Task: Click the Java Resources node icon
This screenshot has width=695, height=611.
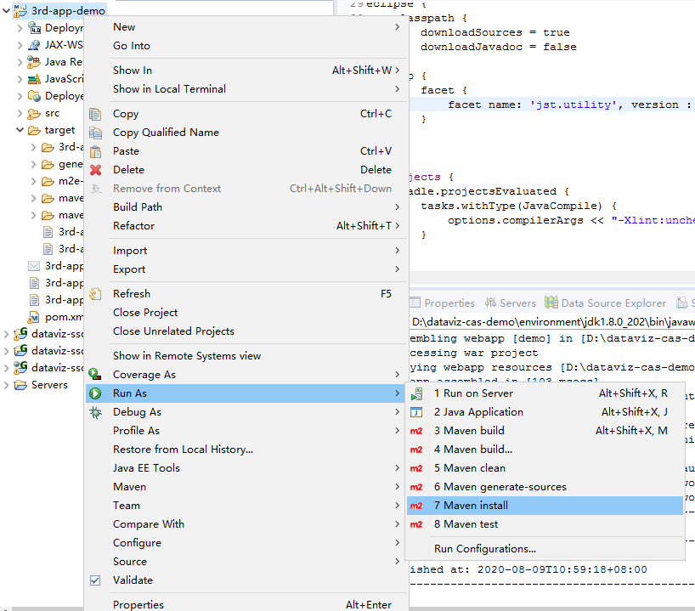Action: 34,62
